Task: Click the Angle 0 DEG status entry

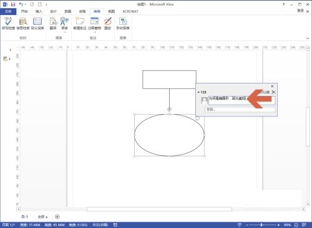Action: click(78, 225)
